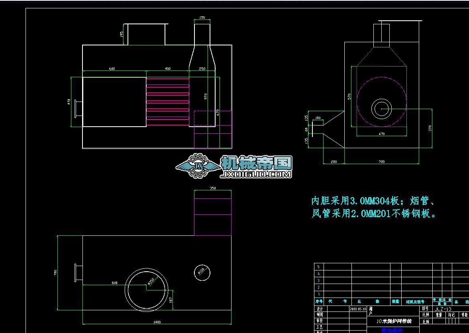
Task: Click row number 3 in parts list
Action: [x=318, y=280]
